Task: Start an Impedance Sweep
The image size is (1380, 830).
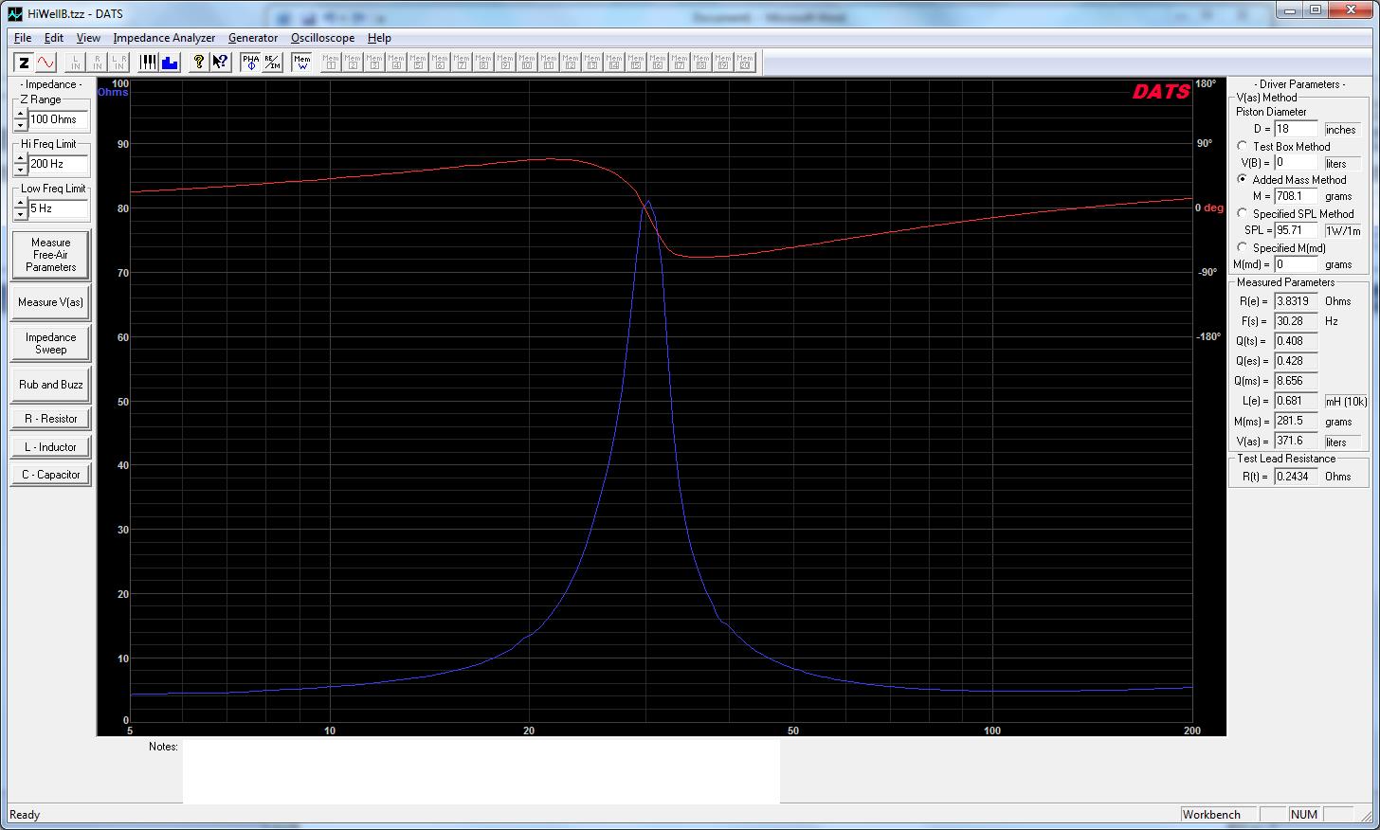Action: pyautogui.click(x=50, y=343)
